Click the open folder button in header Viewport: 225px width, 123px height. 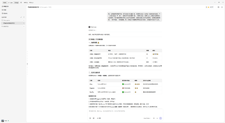click(x=210, y=7)
